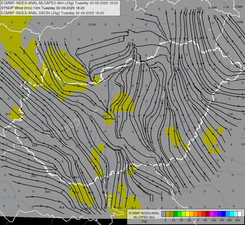Click the map value 50.6
This screenshot has height=225, width=245.
pyautogui.click(x=22, y=114)
